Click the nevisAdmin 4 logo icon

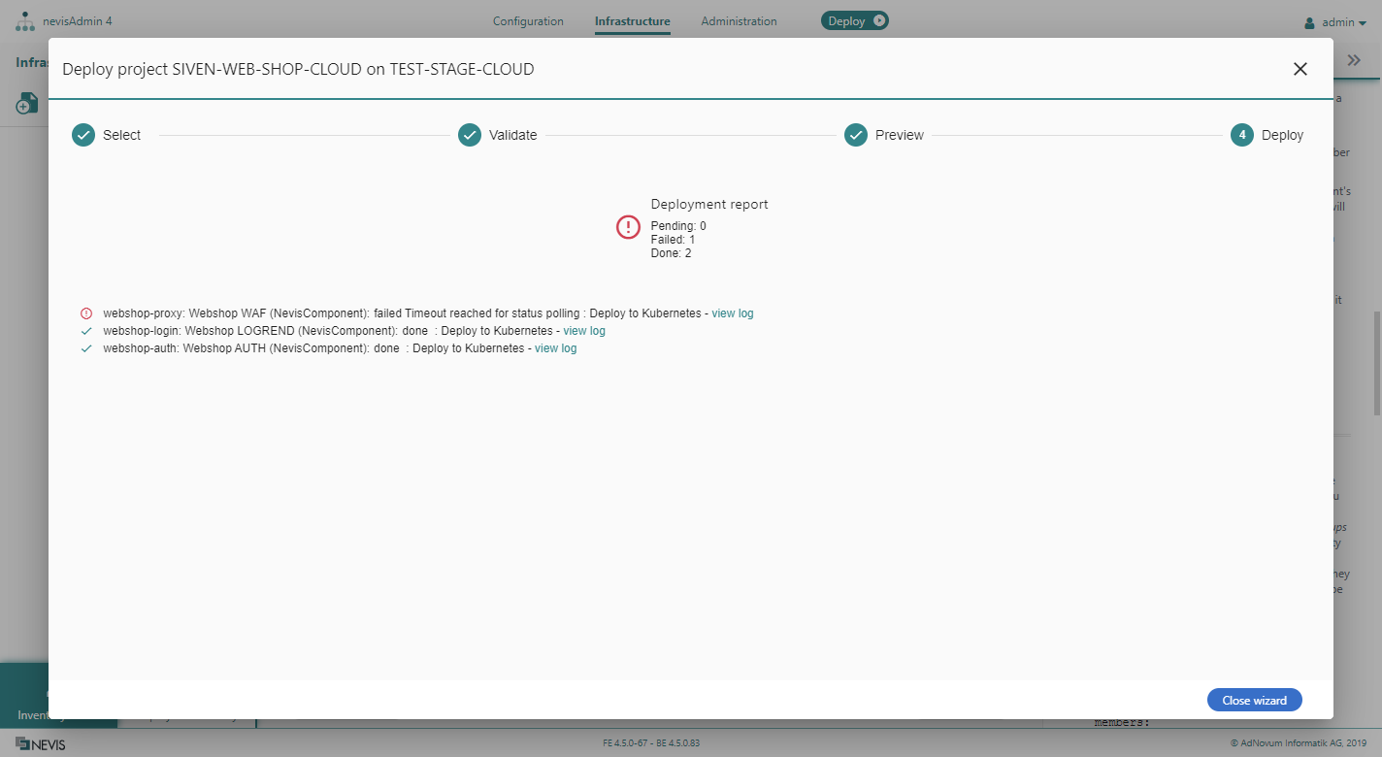click(24, 21)
